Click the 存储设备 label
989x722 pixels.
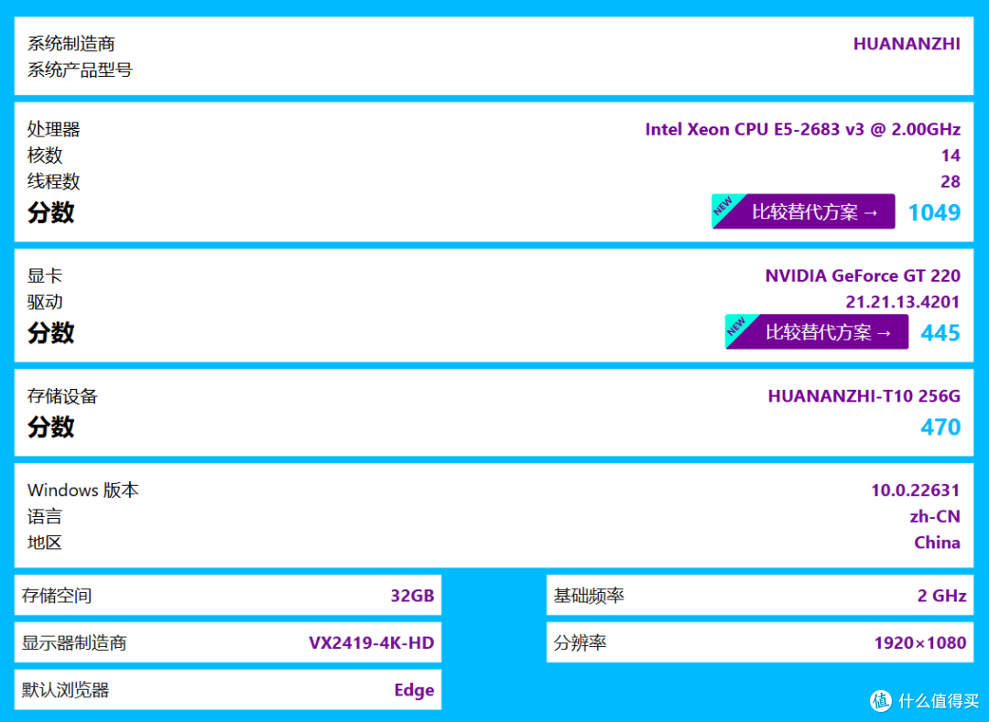[x=62, y=395]
